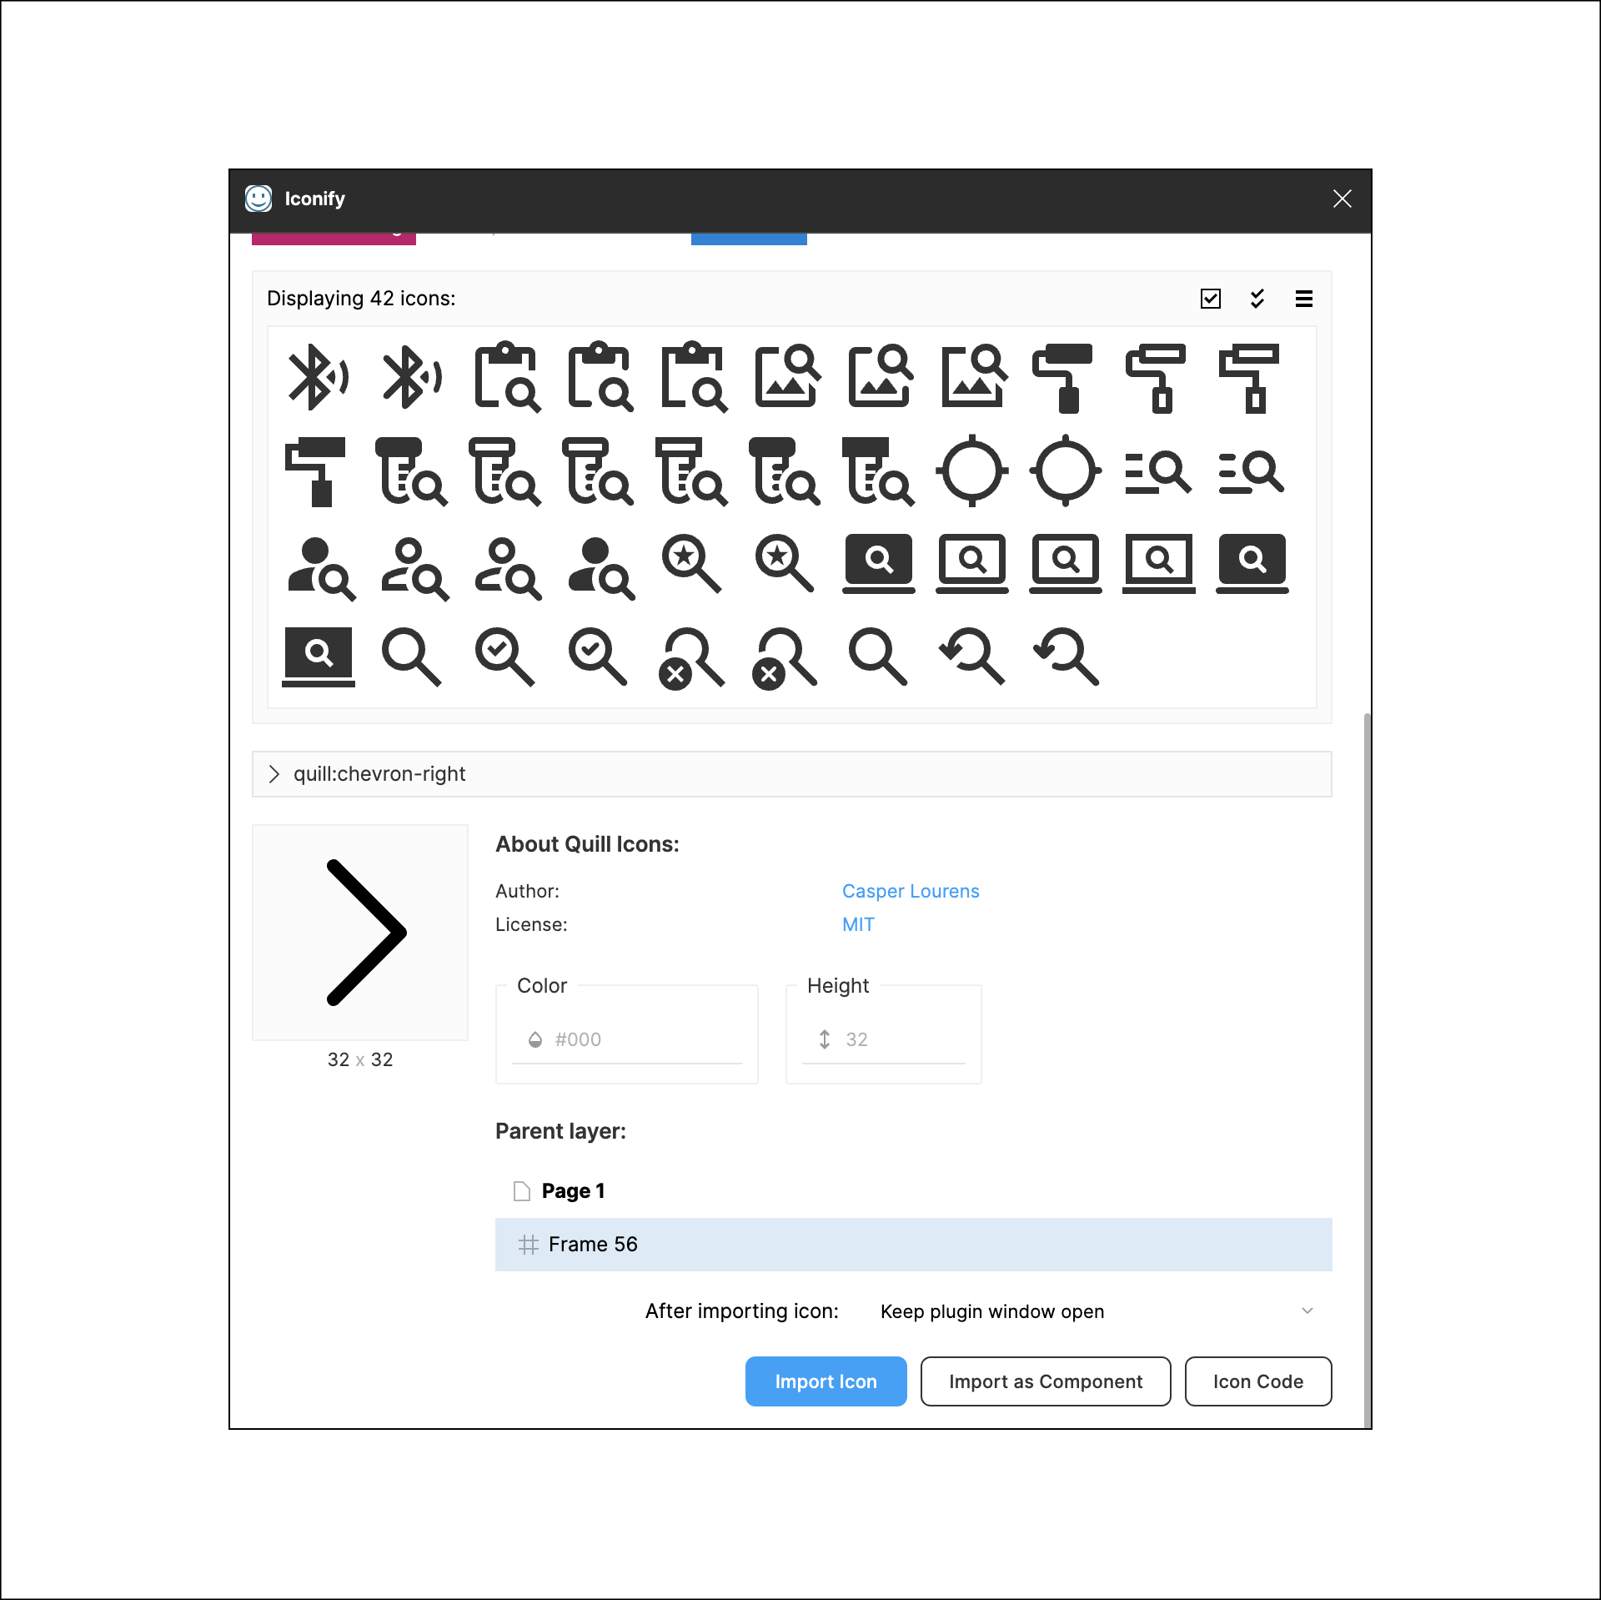The width and height of the screenshot is (1601, 1600).
Task: Switch to list view layout
Action: click(x=1303, y=299)
